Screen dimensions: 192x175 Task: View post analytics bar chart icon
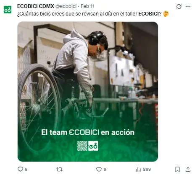(x=138, y=170)
